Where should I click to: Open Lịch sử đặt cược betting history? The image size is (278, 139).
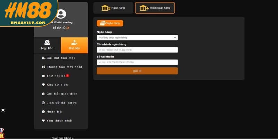point(62,103)
